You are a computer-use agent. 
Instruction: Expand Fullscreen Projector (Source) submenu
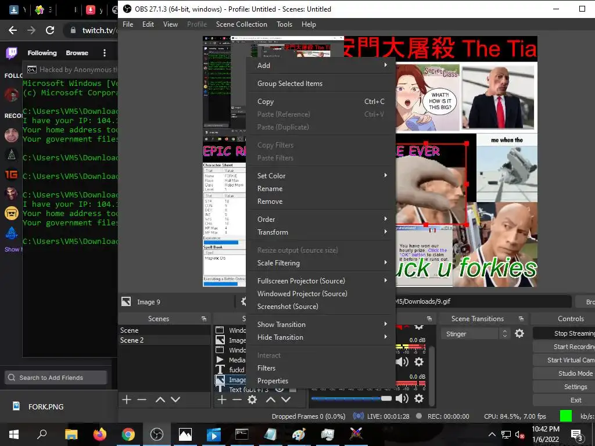[x=321, y=280]
